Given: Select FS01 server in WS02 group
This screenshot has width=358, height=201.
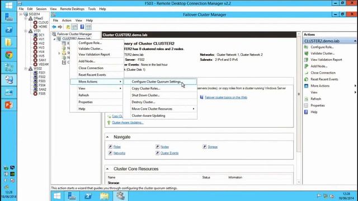Looking at the screenshot, I should tap(42, 73).
